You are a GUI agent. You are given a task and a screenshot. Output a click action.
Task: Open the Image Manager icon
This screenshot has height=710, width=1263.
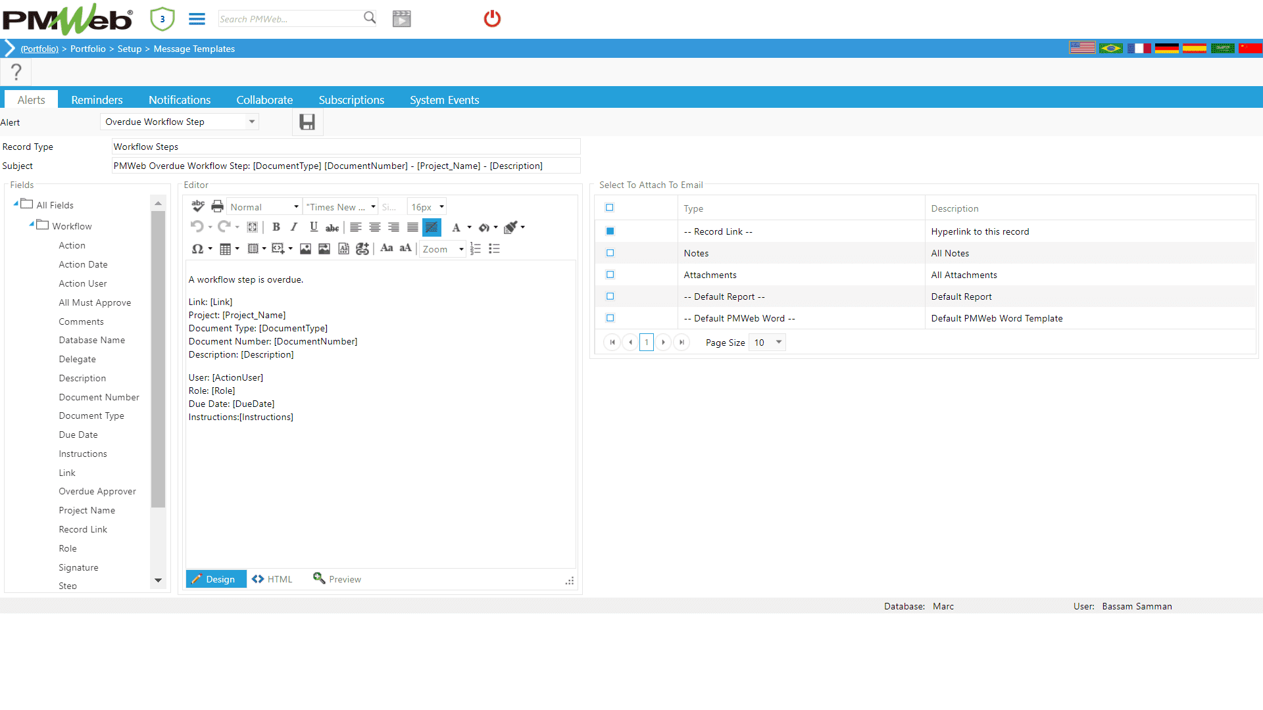305,248
